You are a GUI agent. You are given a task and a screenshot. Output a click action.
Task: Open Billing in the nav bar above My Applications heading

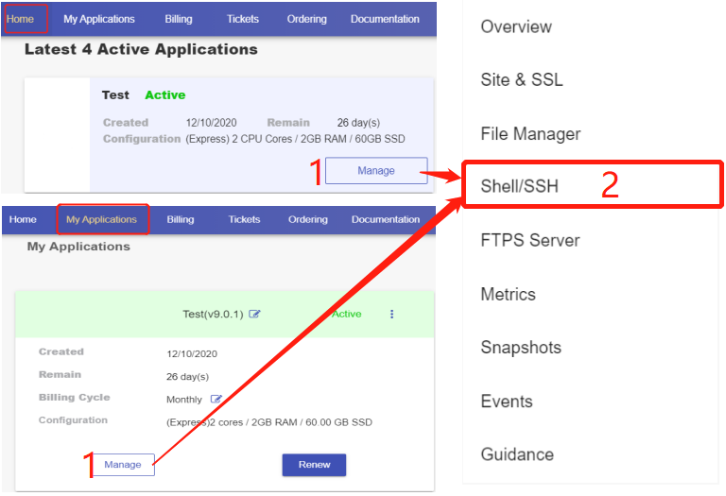point(181,219)
